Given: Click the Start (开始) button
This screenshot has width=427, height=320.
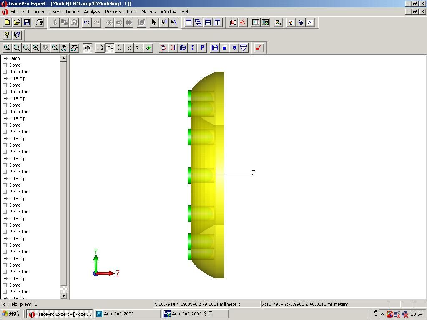Looking at the screenshot, I should pyautogui.click(x=11, y=314).
